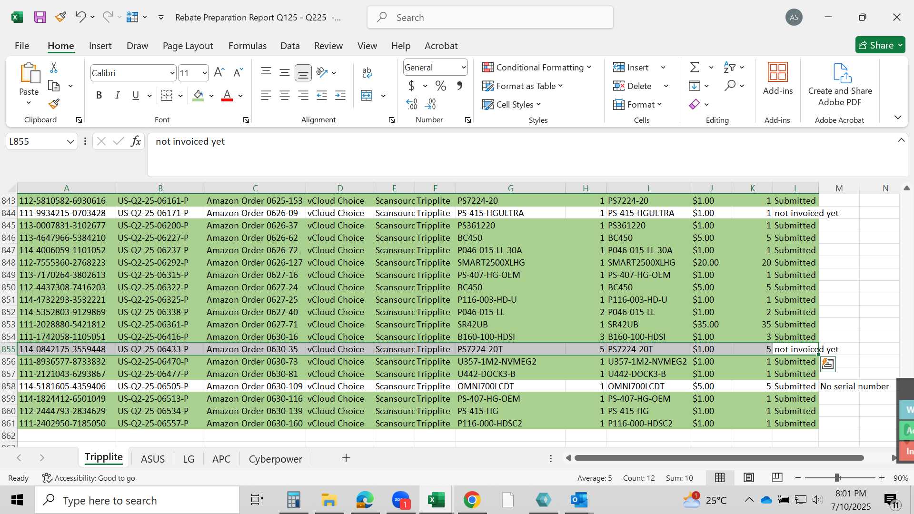This screenshot has width=914, height=514.
Task: Click the Sort & Filter icon
Action: (x=729, y=67)
